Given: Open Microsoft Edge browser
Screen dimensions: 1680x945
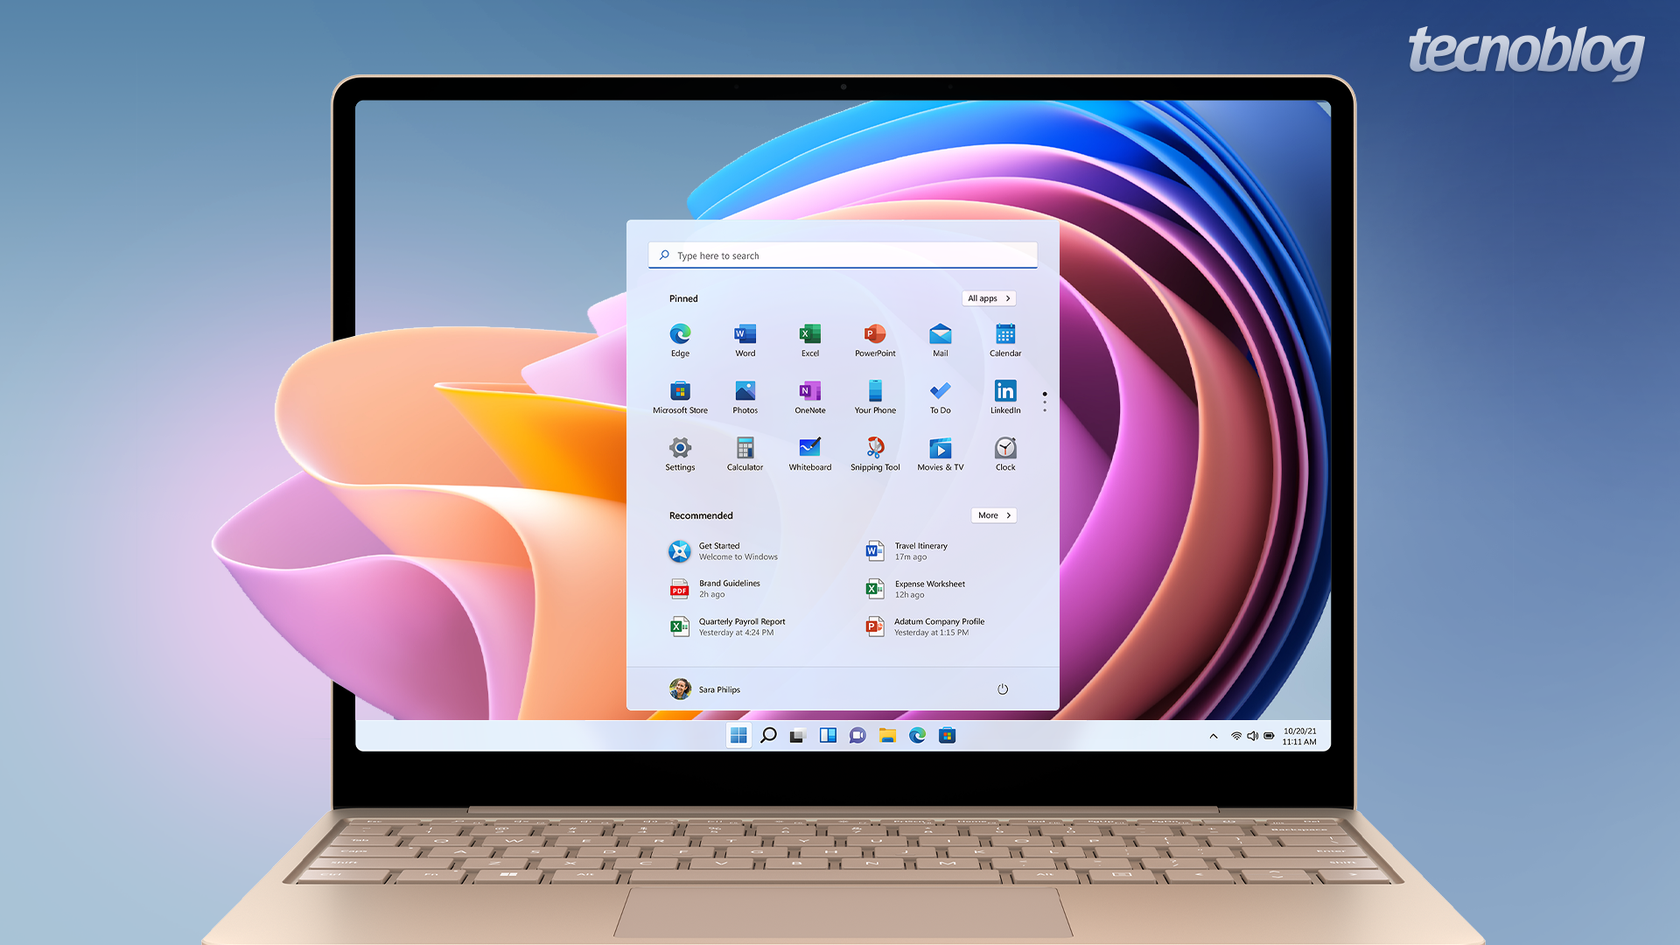Looking at the screenshot, I should tap(678, 334).
